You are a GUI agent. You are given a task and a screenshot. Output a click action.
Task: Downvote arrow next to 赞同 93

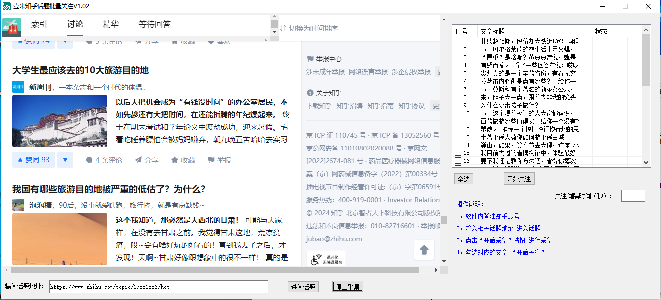pyautogui.click(x=65, y=160)
